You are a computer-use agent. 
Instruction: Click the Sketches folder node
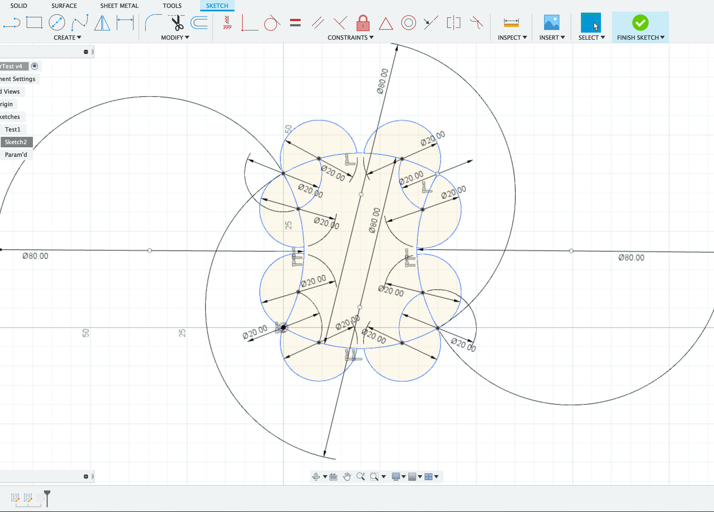click(x=10, y=117)
